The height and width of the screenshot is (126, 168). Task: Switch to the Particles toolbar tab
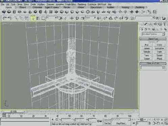(67, 7)
